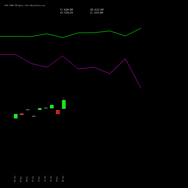Click the low price value L: 555.00
This screenshot has width=188, height=188.
tap(97, 13)
